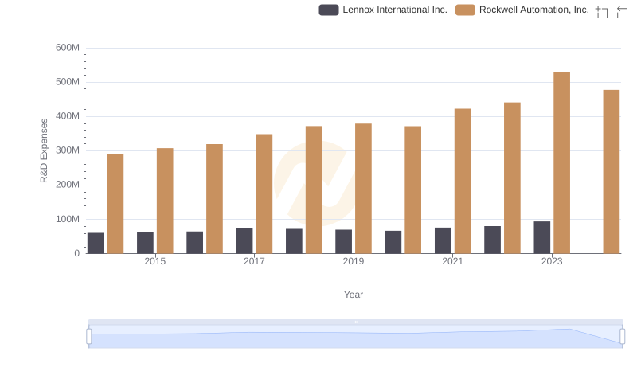Click the Year axis title
The width and height of the screenshot is (637, 367).
pyautogui.click(x=354, y=295)
